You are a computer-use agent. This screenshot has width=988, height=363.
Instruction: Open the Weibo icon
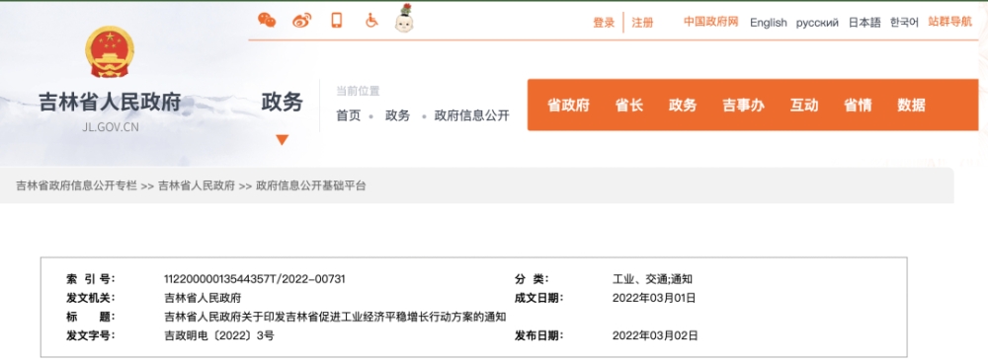[301, 21]
